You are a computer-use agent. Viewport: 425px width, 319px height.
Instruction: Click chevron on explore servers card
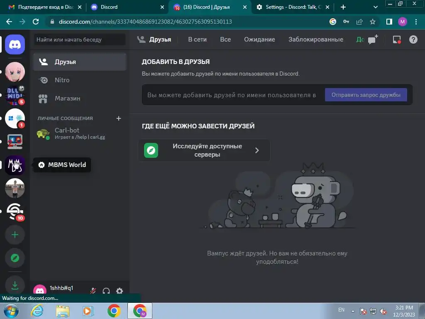257,150
